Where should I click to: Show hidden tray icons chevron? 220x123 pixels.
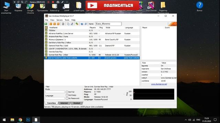186,120
